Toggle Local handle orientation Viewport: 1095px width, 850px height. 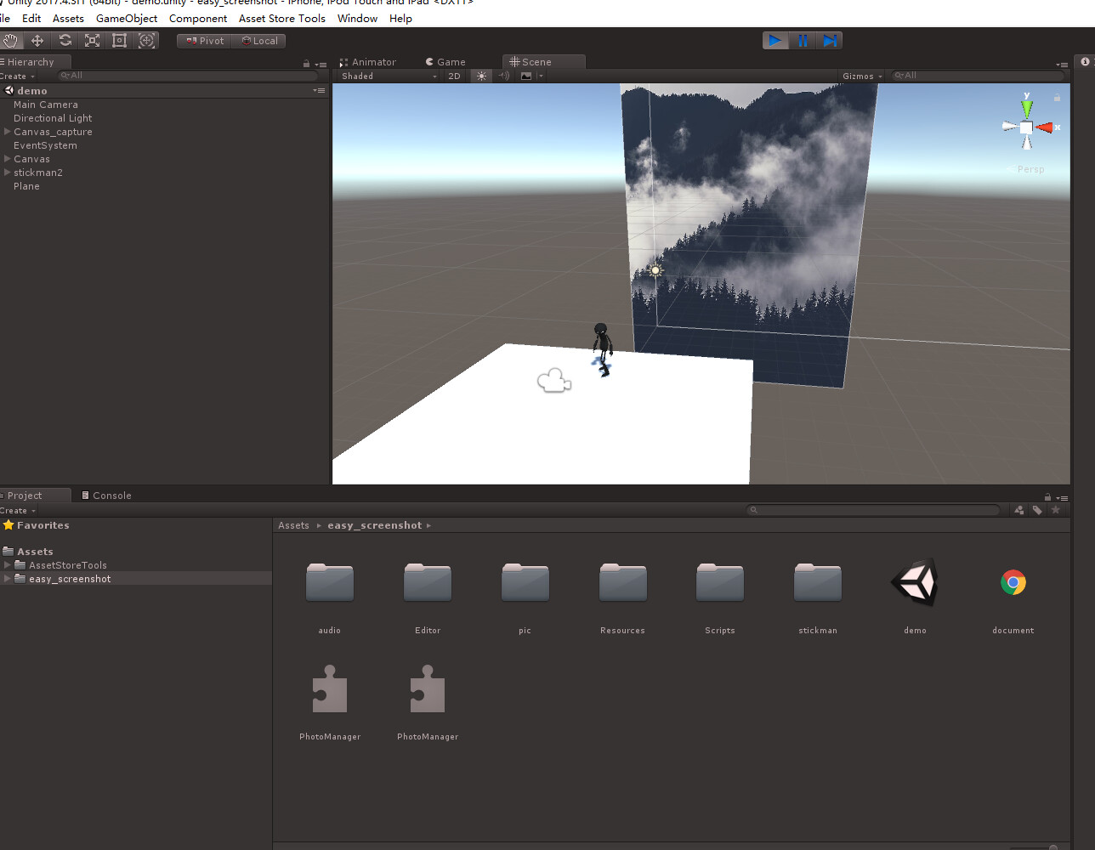[259, 40]
